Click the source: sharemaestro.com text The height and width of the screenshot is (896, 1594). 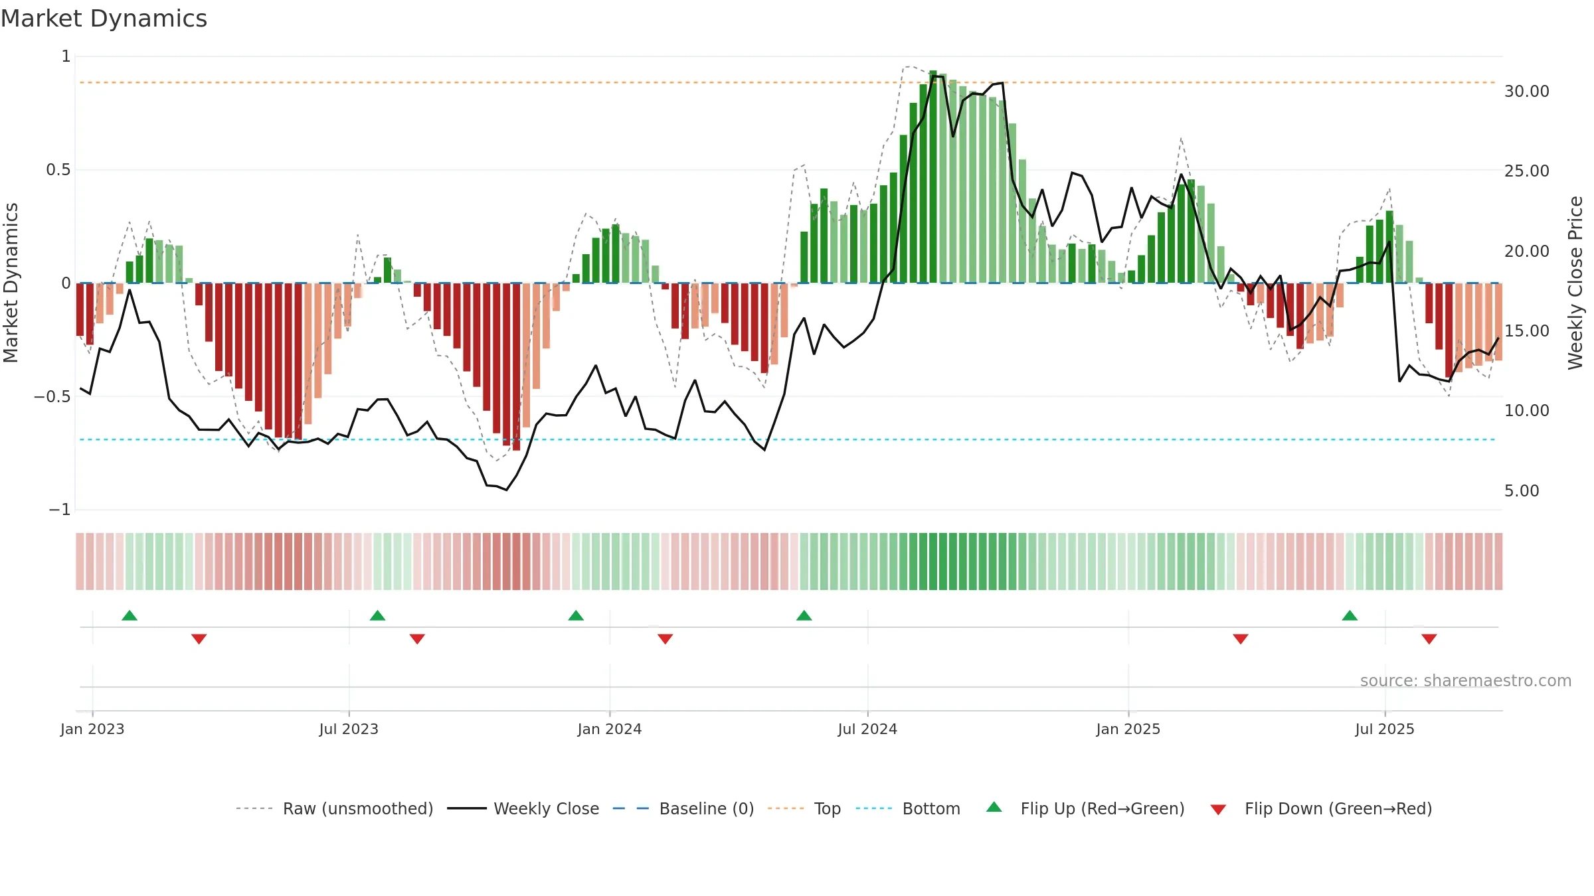1465,680
